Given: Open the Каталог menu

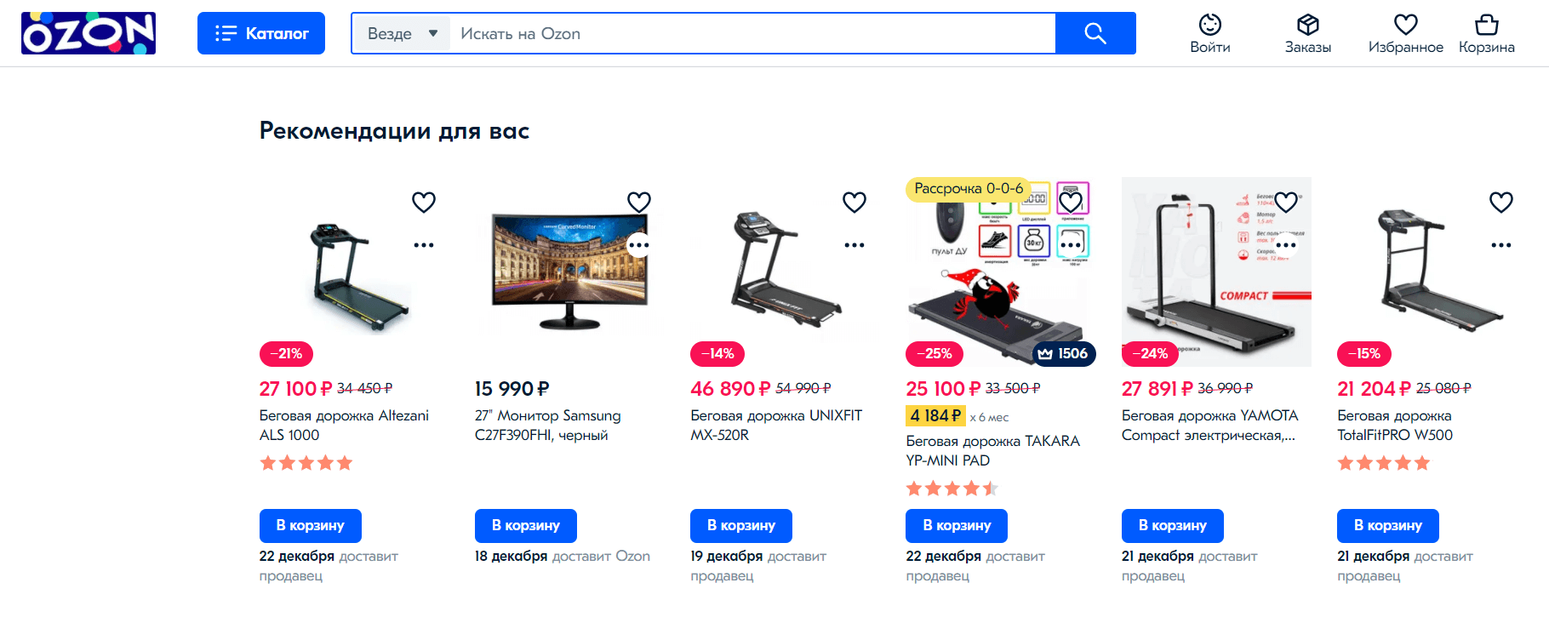Looking at the screenshot, I should pyautogui.click(x=261, y=33).
